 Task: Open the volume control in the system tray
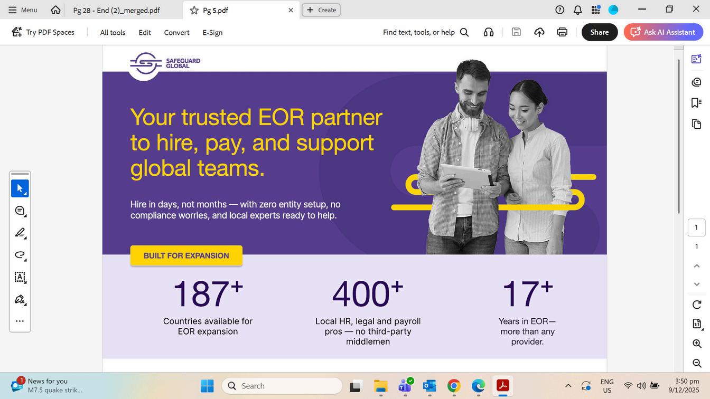click(641, 386)
